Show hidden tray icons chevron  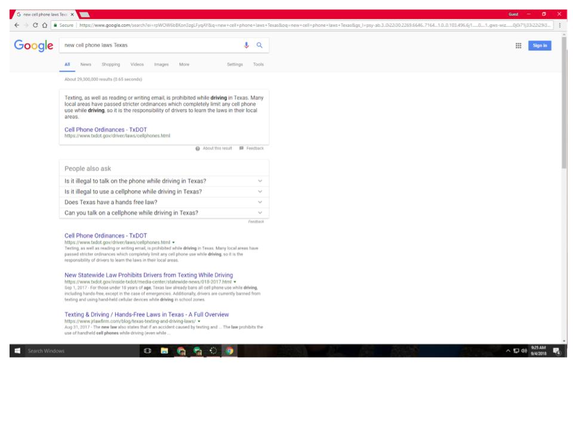[508, 351]
